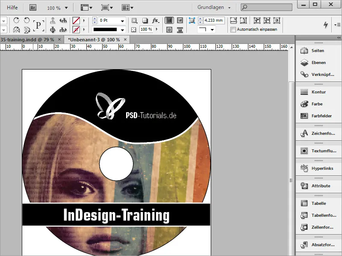
Task: Open the Ebenen panel
Action: coord(318,63)
